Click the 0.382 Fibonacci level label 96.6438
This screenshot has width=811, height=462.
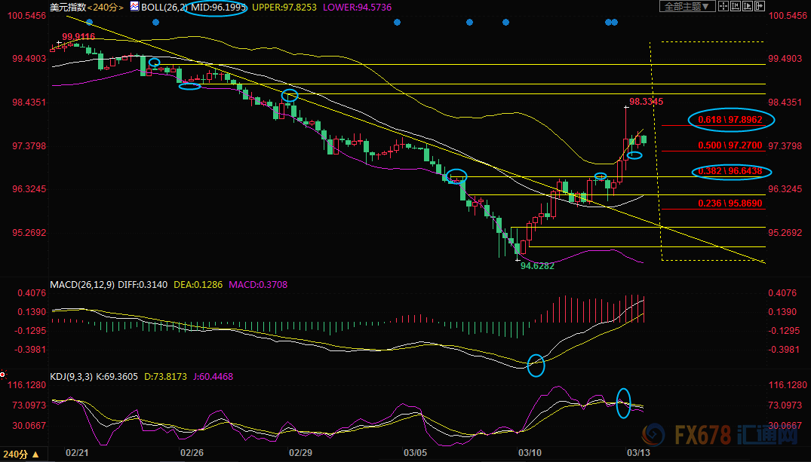(x=731, y=172)
